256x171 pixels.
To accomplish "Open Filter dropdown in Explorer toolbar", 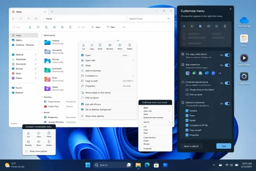I will 112,27.
